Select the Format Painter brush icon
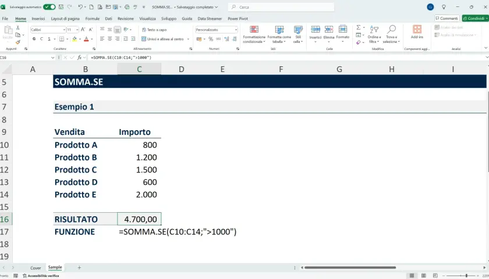Image resolution: width=489 pixels, height=279 pixels. (x=18, y=42)
